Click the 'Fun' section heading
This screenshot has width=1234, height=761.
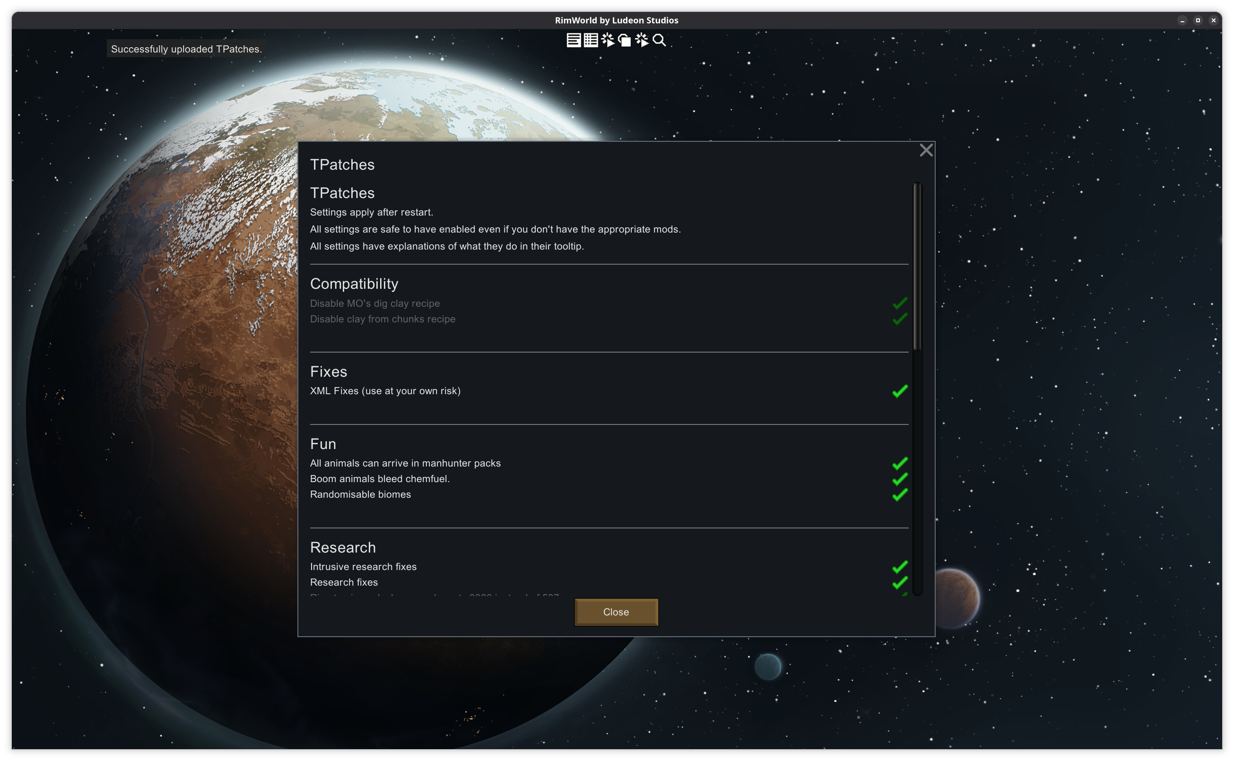(323, 444)
